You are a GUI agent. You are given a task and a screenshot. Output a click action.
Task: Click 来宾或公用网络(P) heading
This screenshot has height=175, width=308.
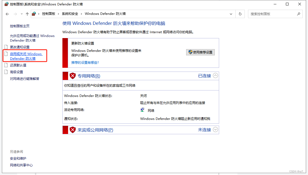click(x=95, y=130)
